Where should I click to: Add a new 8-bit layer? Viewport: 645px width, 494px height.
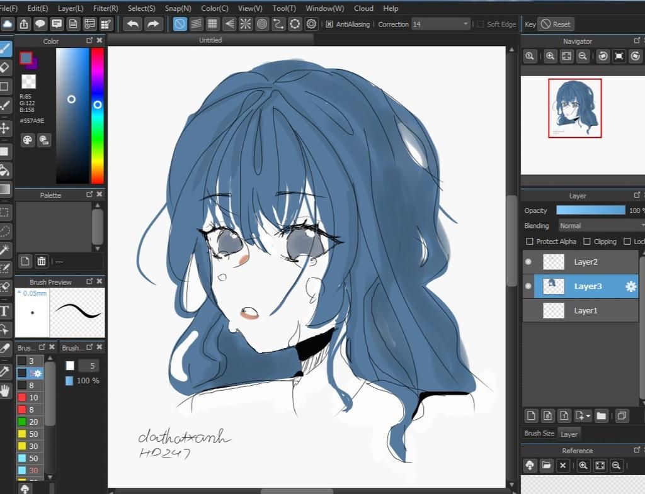(x=547, y=416)
